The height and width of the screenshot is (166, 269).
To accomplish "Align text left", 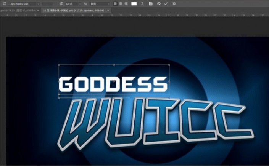I will coord(115,4).
